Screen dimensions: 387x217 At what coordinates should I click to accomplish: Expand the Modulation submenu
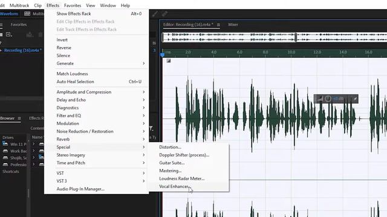point(97,124)
